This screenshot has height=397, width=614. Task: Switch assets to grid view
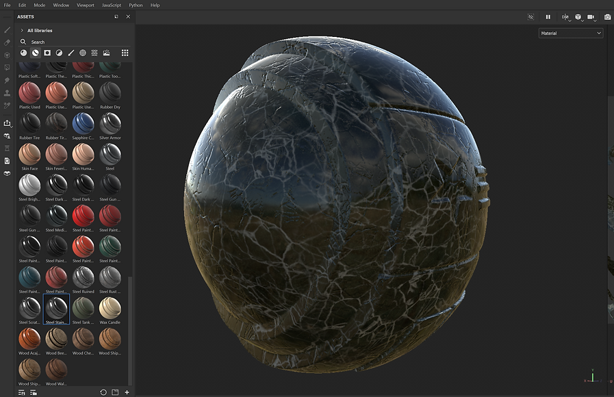click(125, 53)
